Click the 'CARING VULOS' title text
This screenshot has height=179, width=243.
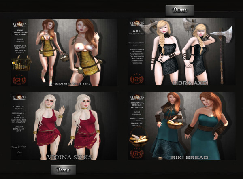[x=70, y=84]
